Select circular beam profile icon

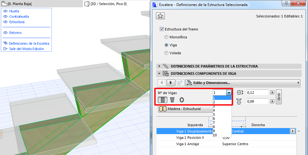click(182, 100)
